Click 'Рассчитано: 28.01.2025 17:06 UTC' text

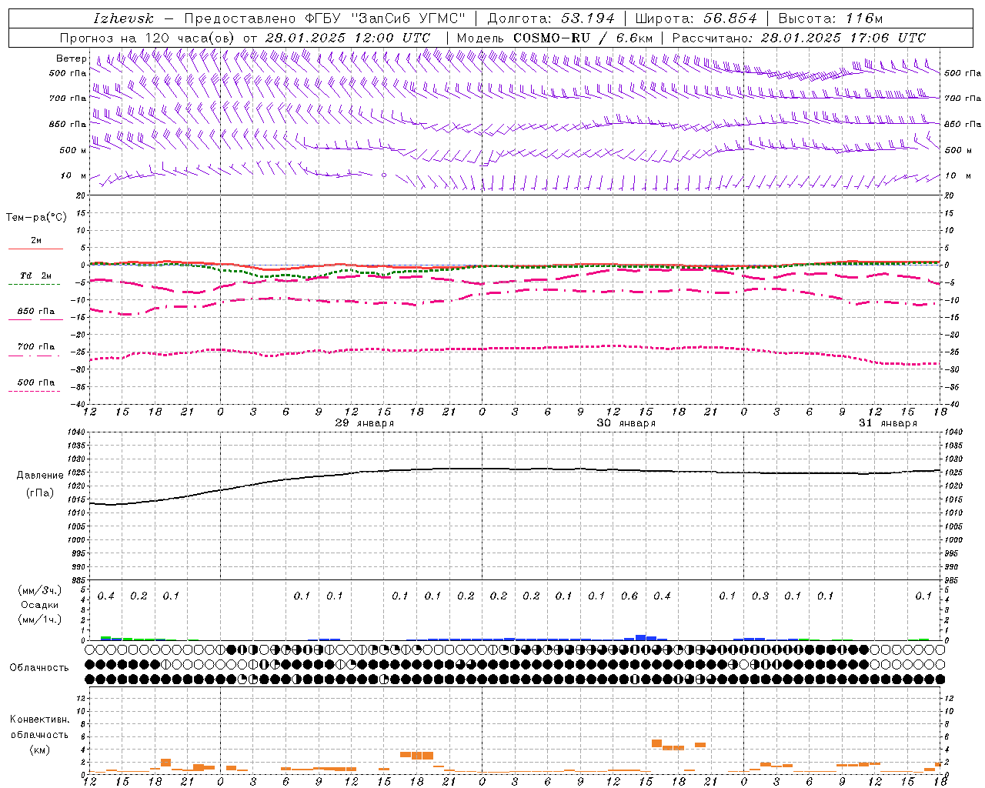click(x=799, y=38)
